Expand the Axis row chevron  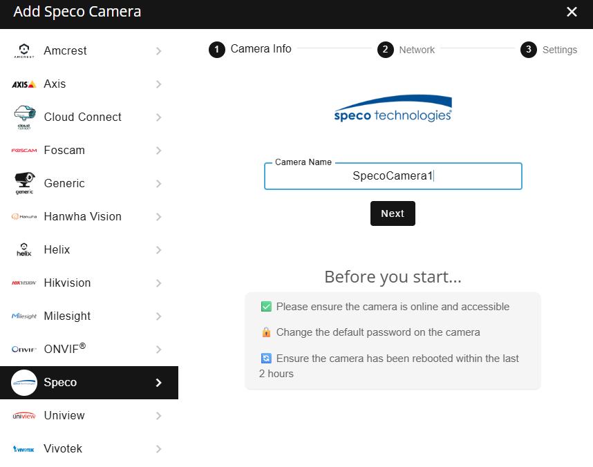[x=158, y=84]
